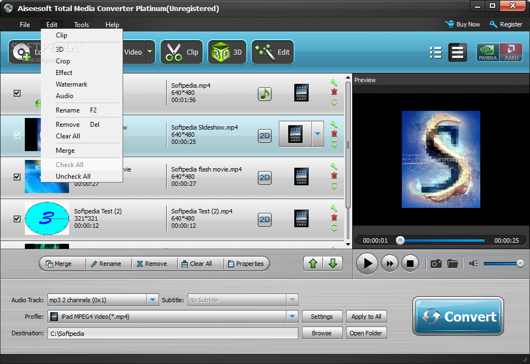530x364 pixels.
Task: Click the volume slider handle
Action: tap(520, 264)
